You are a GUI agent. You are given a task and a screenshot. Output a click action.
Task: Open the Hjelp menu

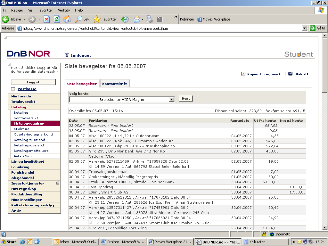tap(79, 10)
